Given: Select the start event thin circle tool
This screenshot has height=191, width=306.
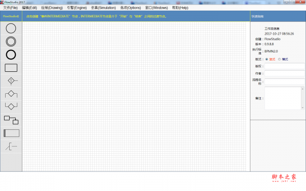Looking at the screenshot, I should (11, 29).
